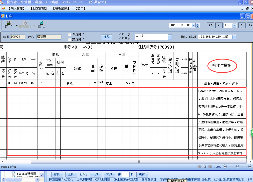Click the 住院病历号1703901 text

point(156,47)
